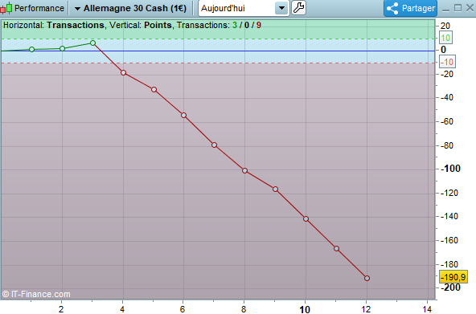Select the data point at transaction 2
The image size is (476, 314).
pyautogui.click(x=62, y=48)
